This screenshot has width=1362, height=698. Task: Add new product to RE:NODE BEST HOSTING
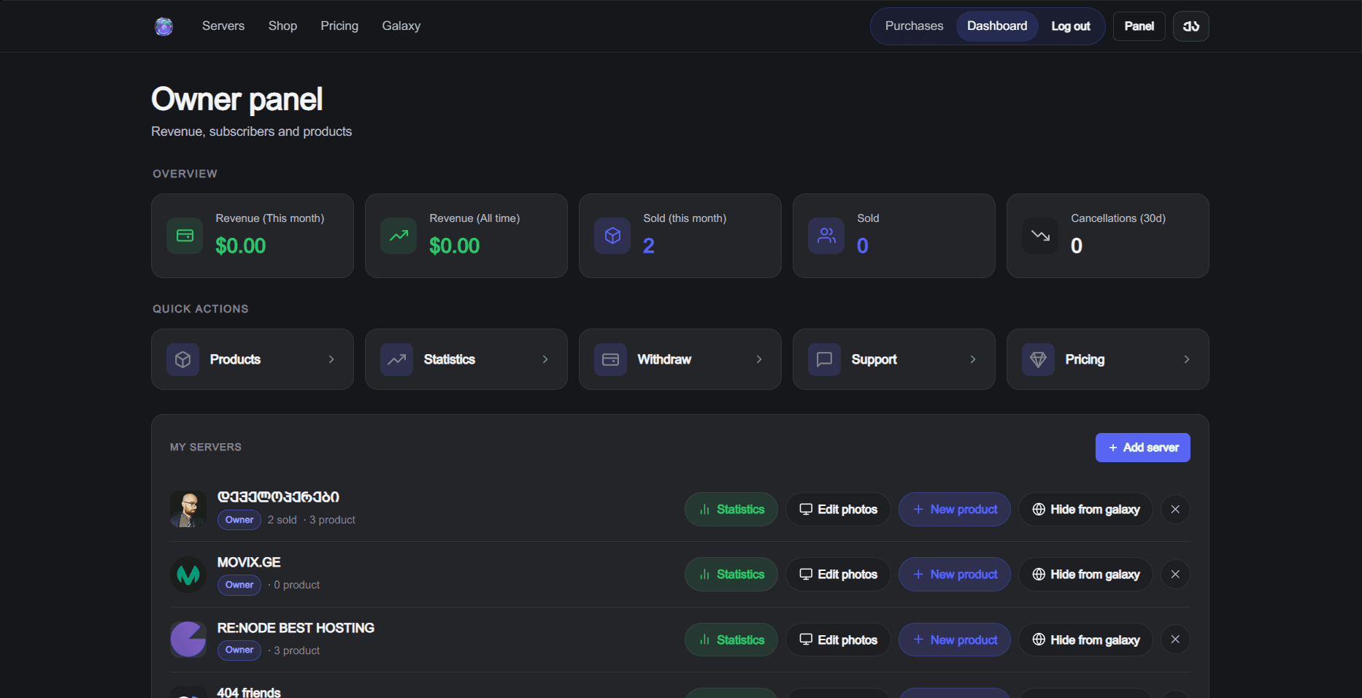click(x=955, y=640)
